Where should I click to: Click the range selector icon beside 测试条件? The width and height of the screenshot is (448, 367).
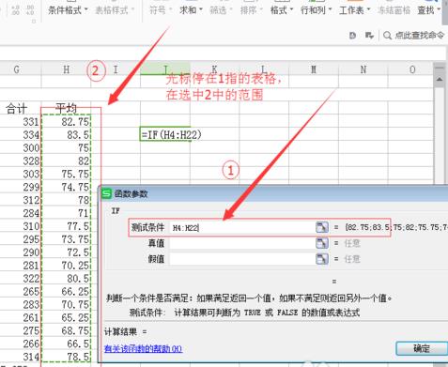click(x=322, y=227)
